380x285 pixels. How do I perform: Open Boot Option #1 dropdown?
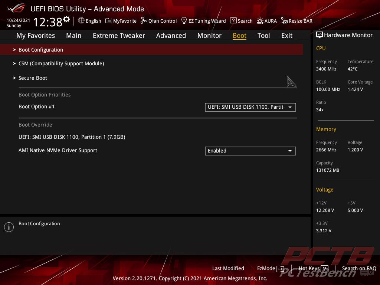[250, 107]
